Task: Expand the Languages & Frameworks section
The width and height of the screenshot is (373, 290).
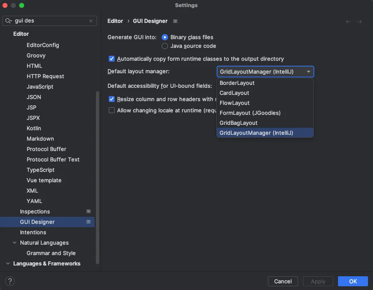Action: pyautogui.click(x=8, y=263)
